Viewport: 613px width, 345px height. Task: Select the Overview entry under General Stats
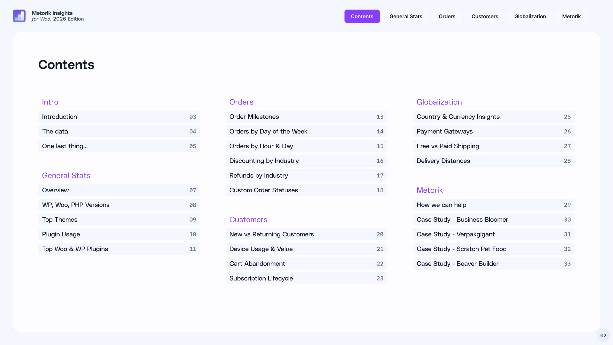119,190
